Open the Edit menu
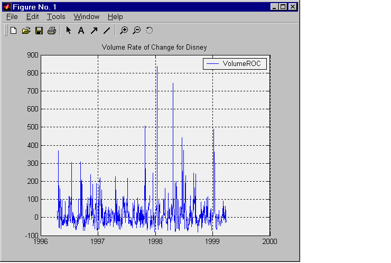This screenshot has width=391, height=263. coord(32,17)
